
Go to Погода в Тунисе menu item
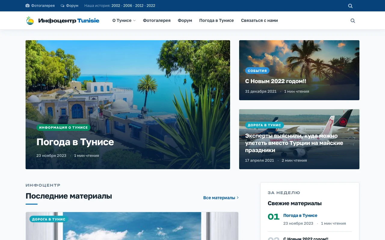[x=217, y=20]
